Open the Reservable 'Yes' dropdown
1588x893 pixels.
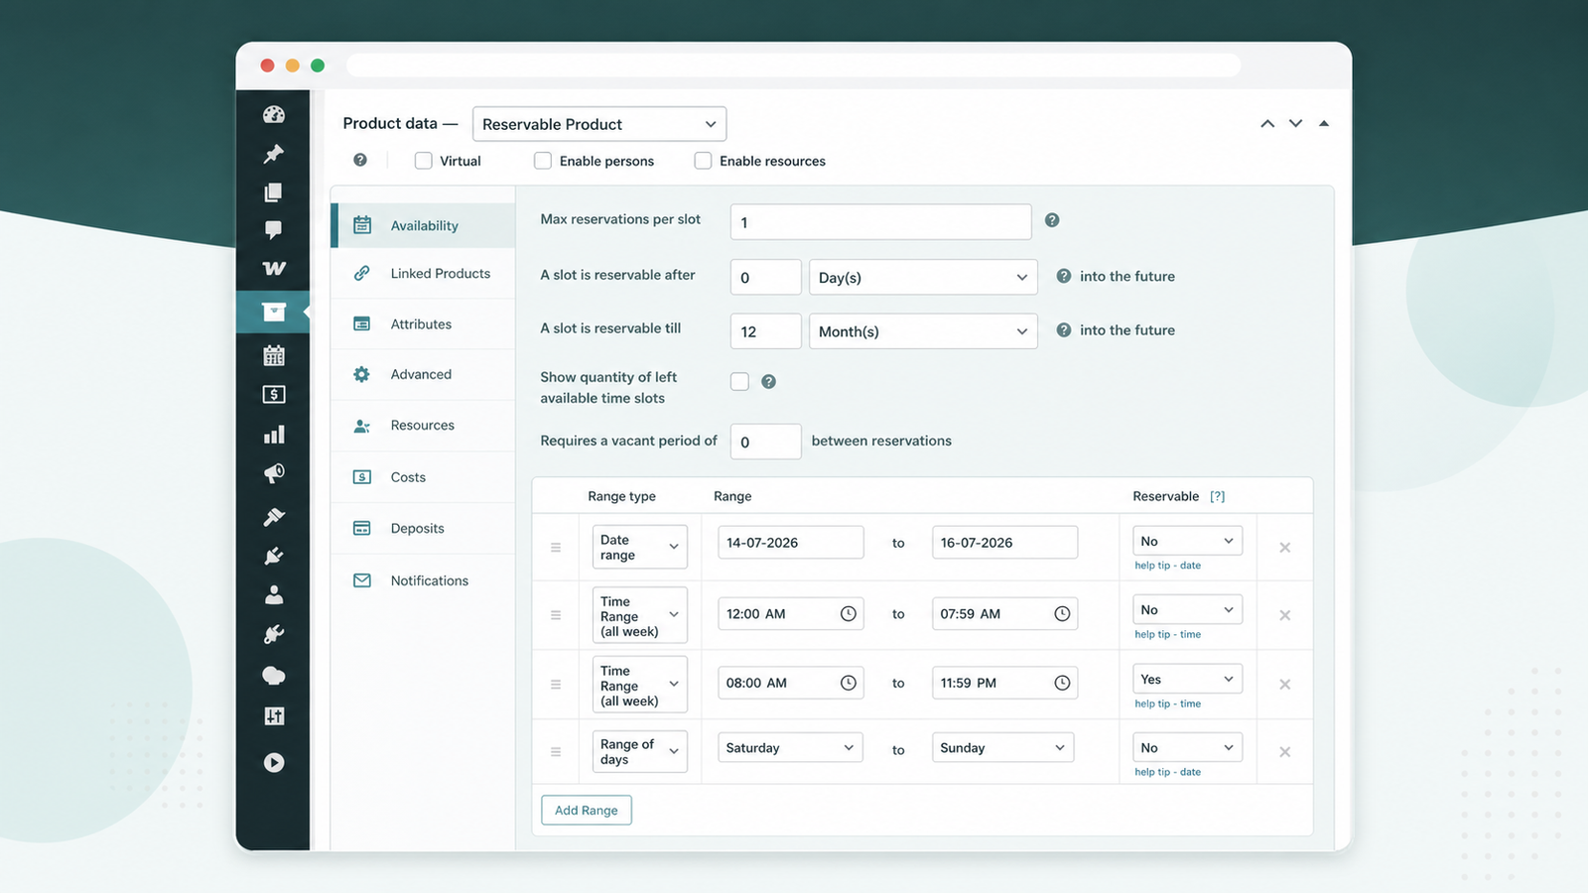coord(1187,679)
